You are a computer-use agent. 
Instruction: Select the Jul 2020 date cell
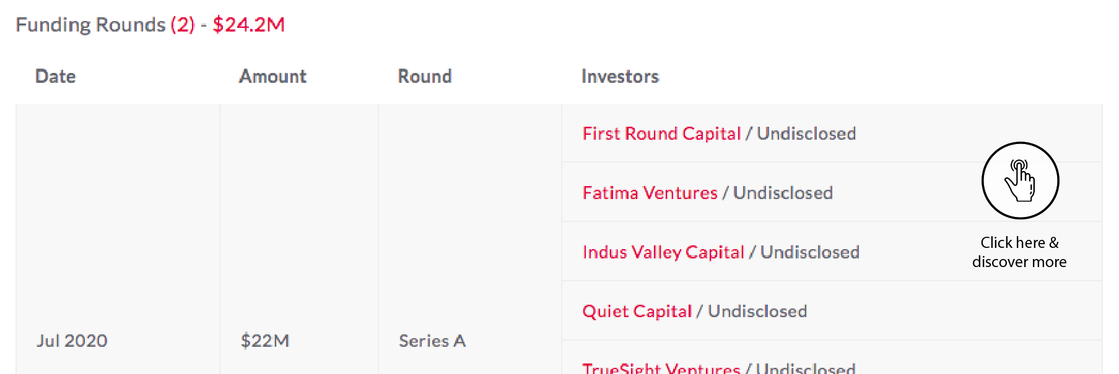tap(72, 341)
